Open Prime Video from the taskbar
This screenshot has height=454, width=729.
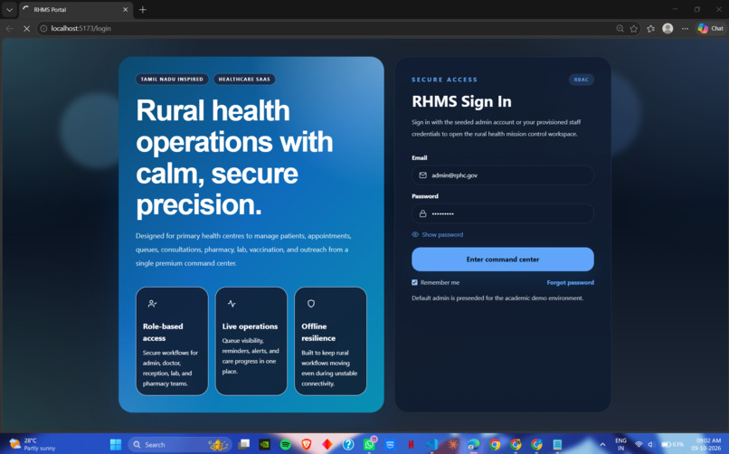tap(390, 445)
